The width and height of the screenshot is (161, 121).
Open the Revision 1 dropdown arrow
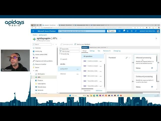point(107,47)
